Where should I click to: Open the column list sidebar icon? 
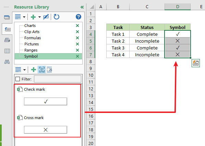click(7, 51)
